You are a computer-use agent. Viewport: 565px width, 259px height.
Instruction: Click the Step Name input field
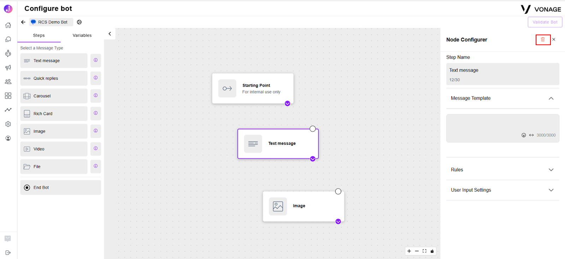[x=502, y=74]
